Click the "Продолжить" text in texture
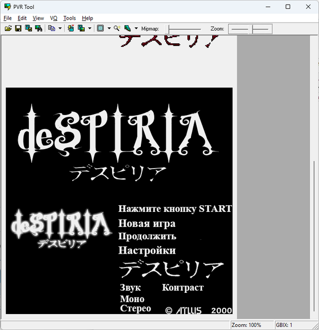This screenshot has height=330, width=319. click(147, 236)
